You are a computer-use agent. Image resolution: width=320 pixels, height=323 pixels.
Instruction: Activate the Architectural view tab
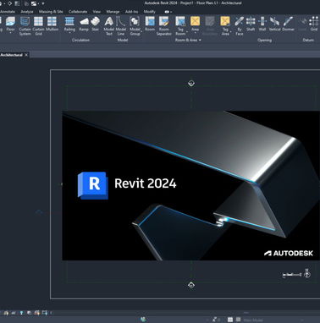coord(11,55)
